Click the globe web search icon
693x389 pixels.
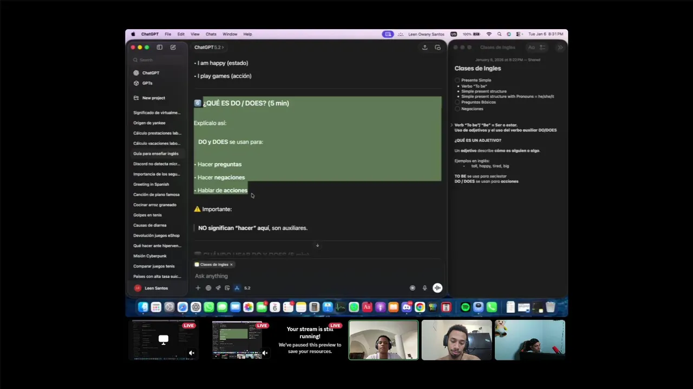pyautogui.click(x=208, y=288)
